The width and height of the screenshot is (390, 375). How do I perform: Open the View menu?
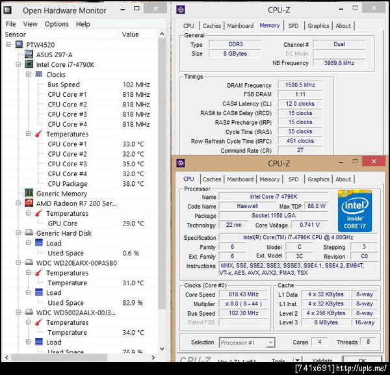point(30,24)
